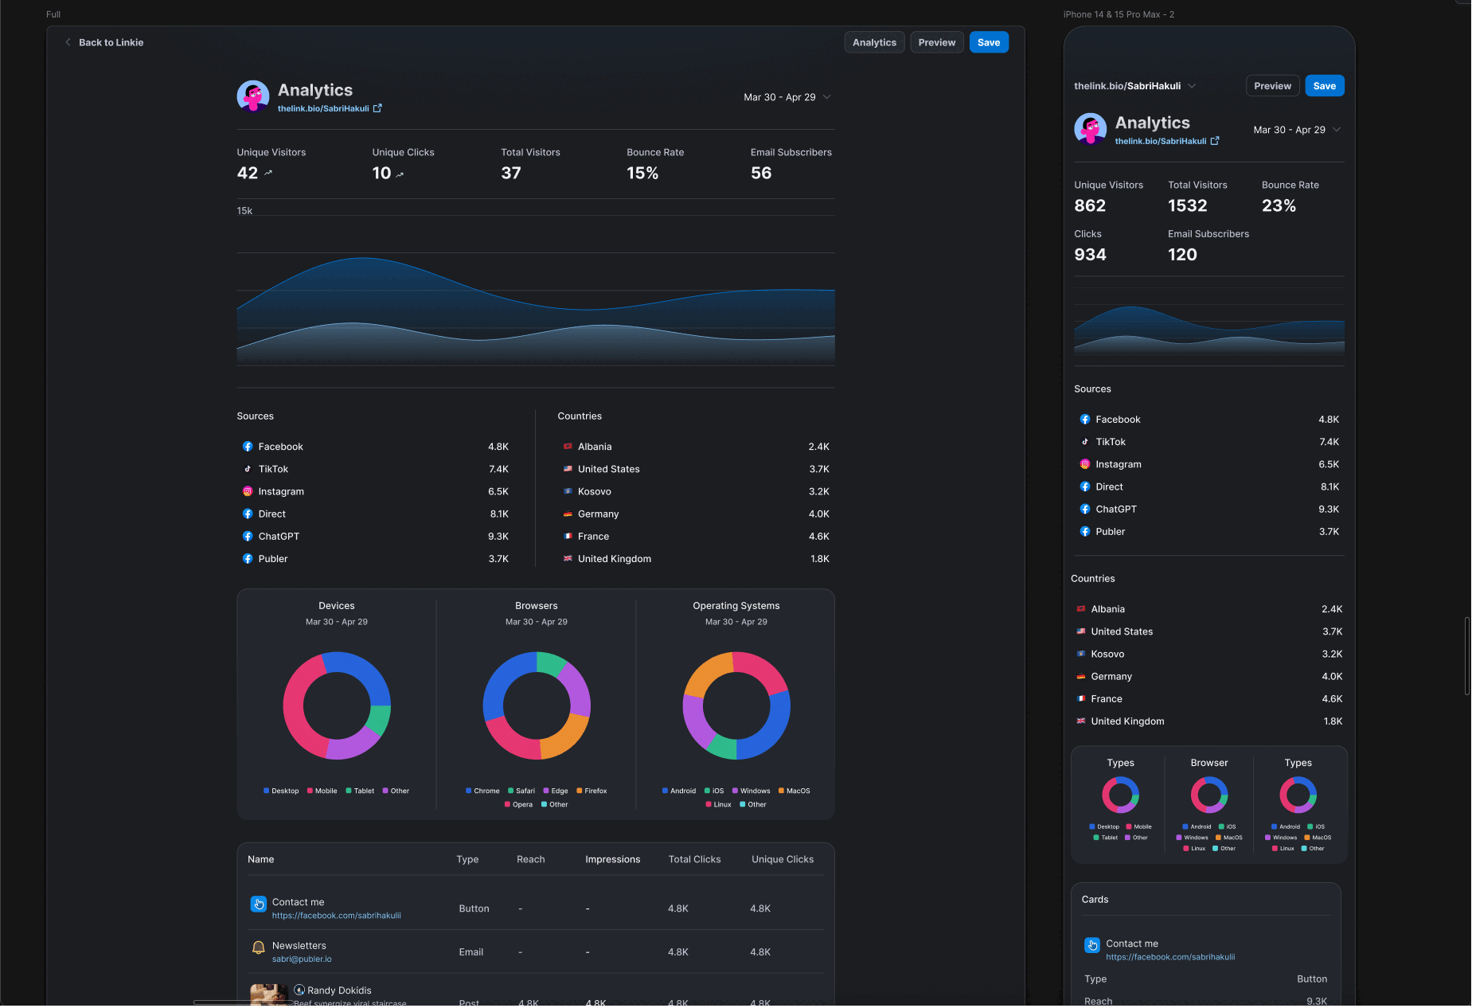
Task: Click the Contact me button icon thumbnail
Action: coord(259,904)
